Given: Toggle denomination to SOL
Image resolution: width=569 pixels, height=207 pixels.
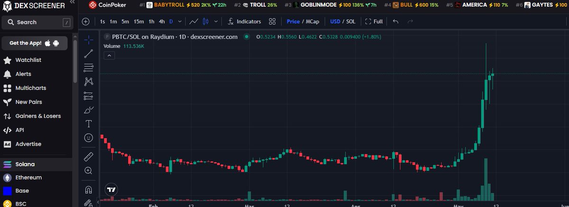Looking at the screenshot, I should (351, 21).
